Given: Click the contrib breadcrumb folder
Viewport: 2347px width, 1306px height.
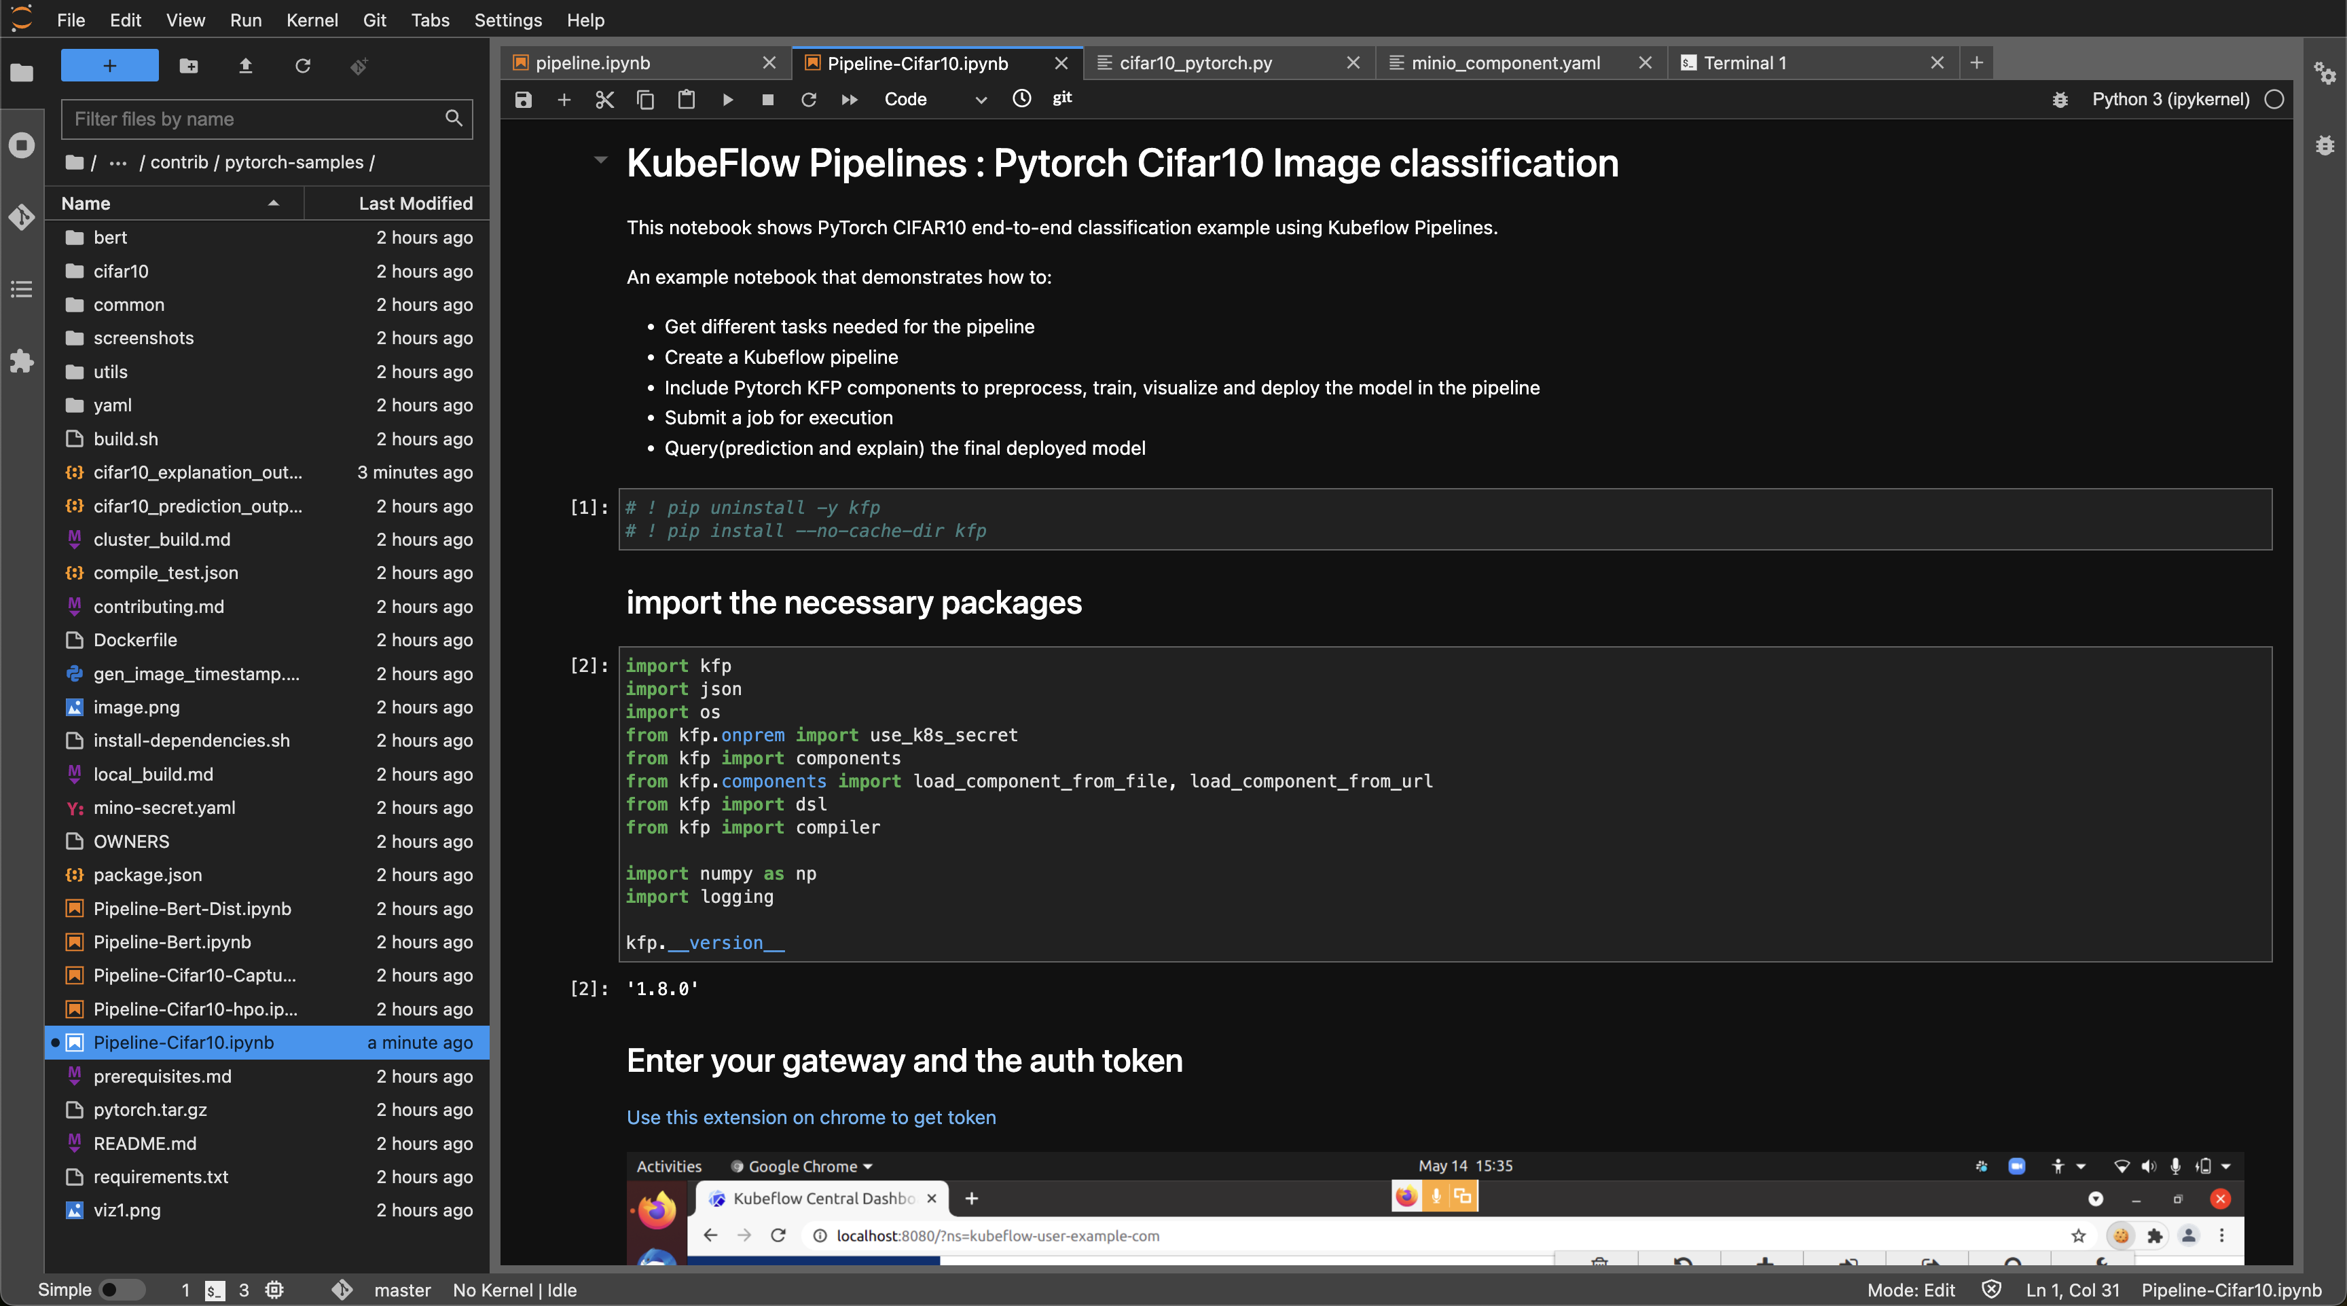Looking at the screenshot, I should (179, 162).
